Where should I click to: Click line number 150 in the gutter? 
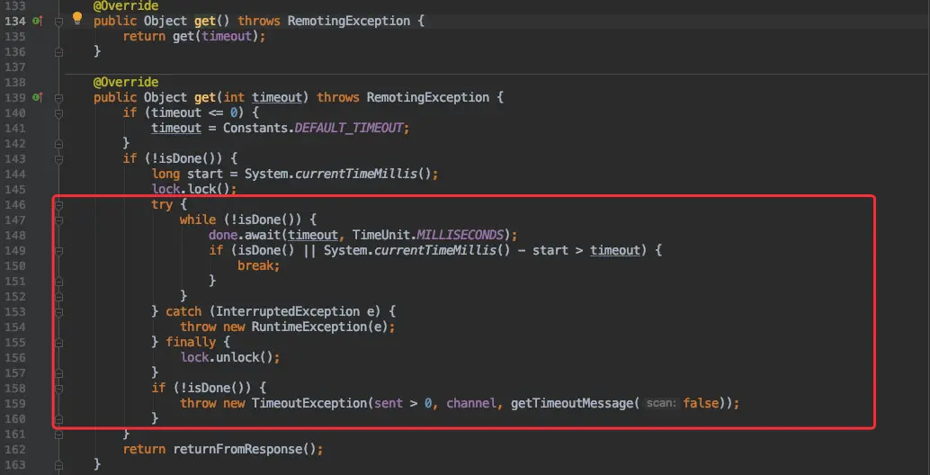click(14, 265)
